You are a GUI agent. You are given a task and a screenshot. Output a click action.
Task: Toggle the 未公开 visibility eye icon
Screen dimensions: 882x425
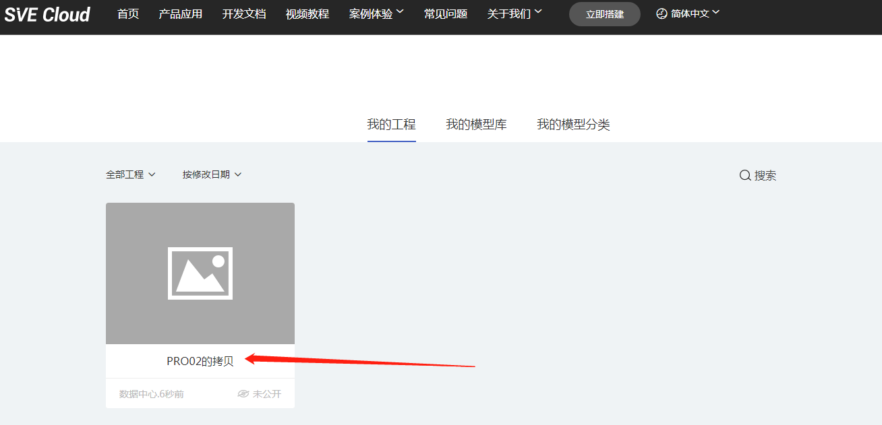click(x=243, y=394)
